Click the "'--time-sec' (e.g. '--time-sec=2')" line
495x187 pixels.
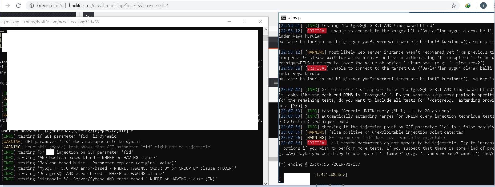[381, 63]
